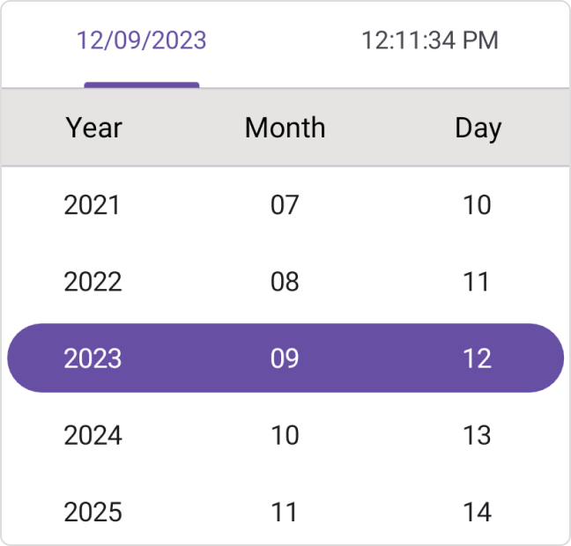Select year 2025 from the list
This screenshot has width=571, height=546.
click(93, 512)
